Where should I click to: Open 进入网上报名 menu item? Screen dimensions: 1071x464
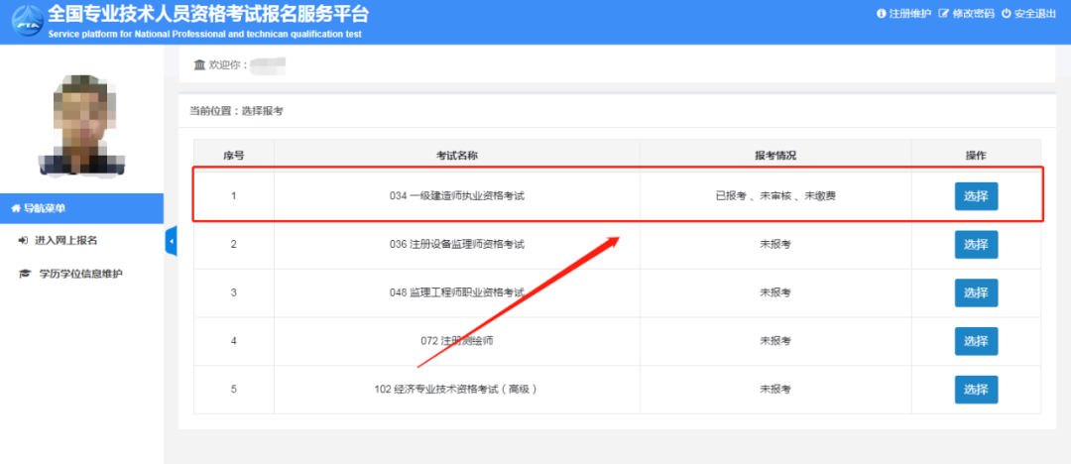(x=65, y=241)
